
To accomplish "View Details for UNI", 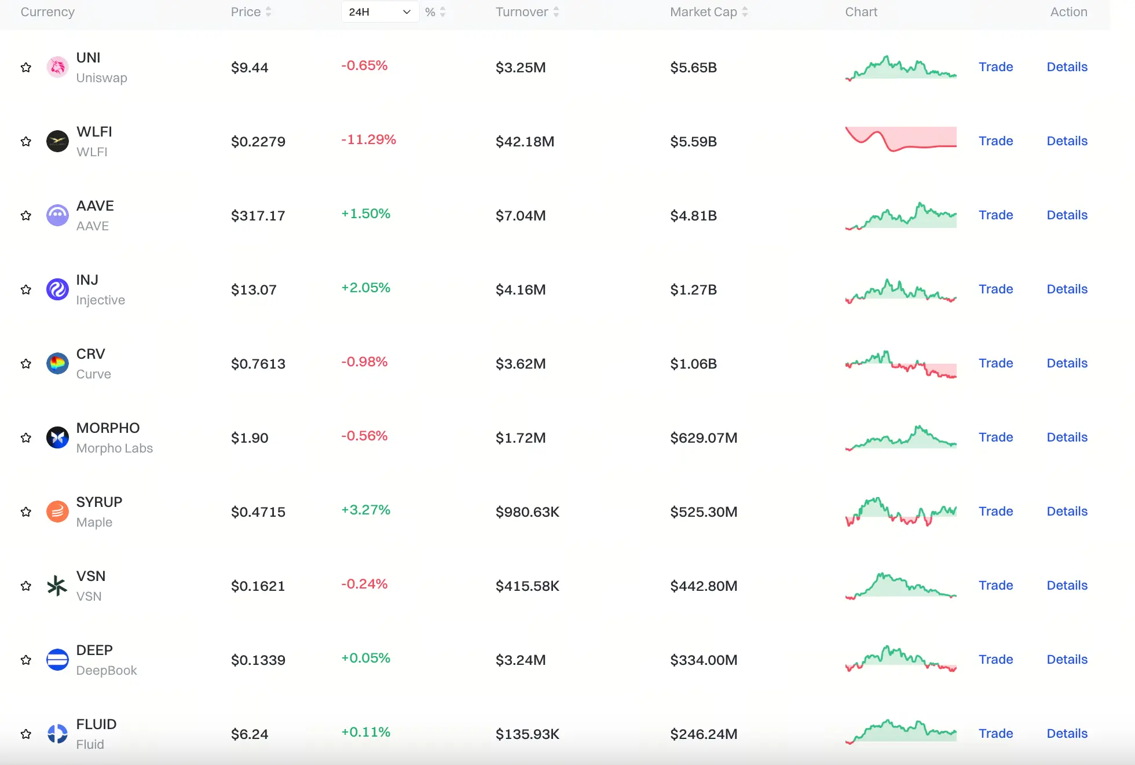I will [x=1067, y=67].
